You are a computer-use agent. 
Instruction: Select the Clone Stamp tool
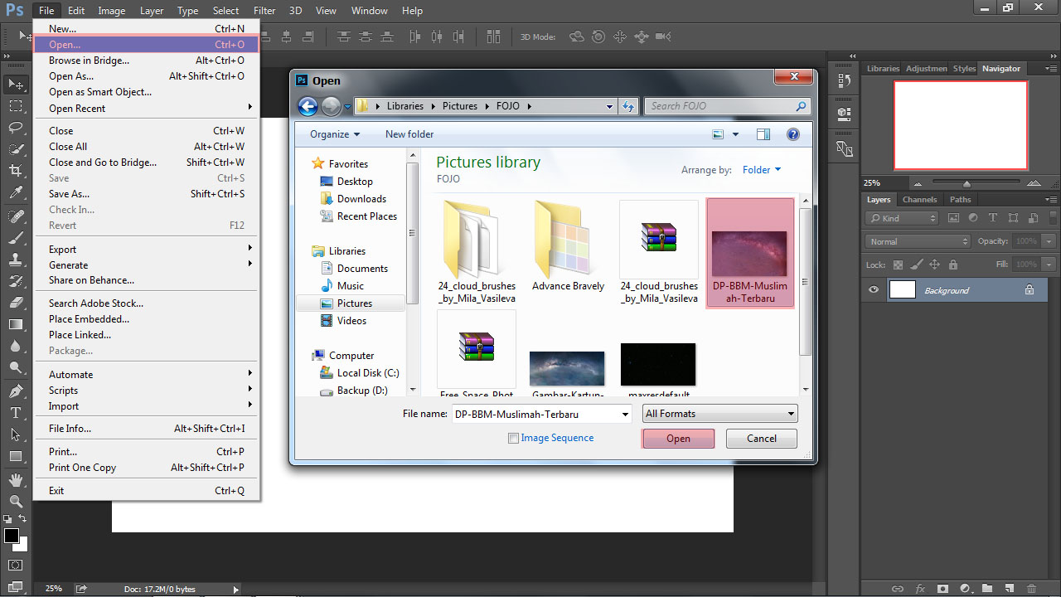coord(16,260)
